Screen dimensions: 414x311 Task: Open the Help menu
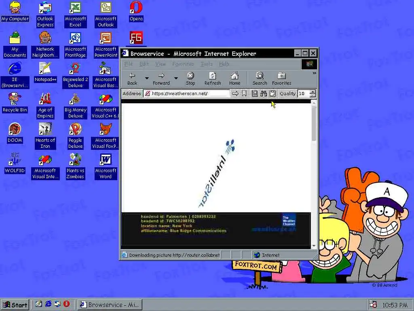[224, 64]
